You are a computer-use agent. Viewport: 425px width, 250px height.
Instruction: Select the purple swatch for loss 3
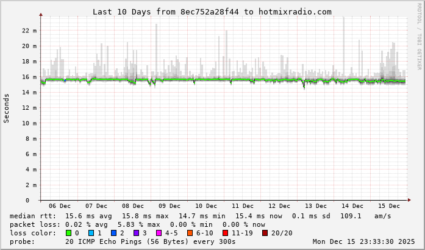pos(137,233)
